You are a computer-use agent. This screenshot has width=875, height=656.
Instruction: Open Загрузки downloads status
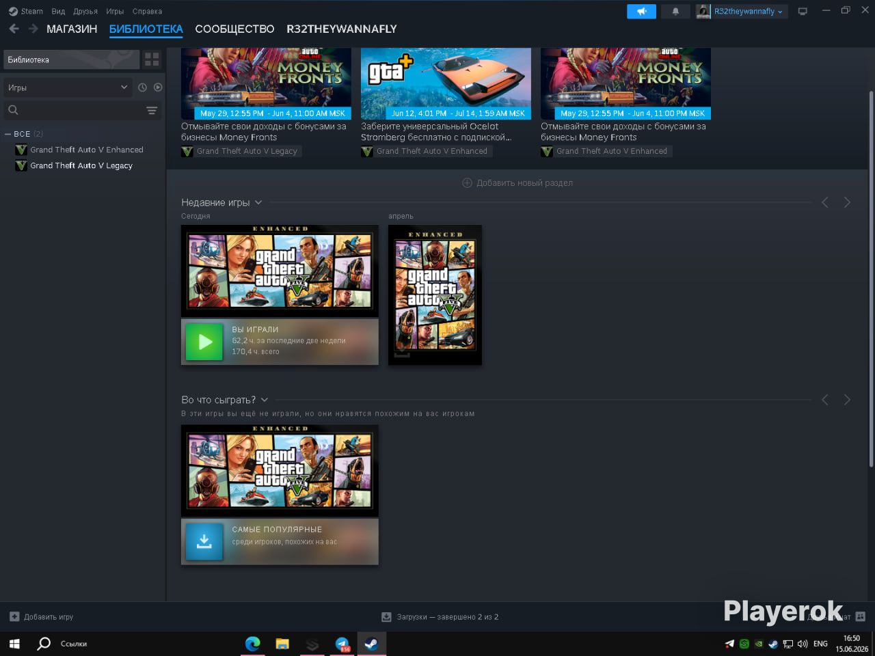[x=440, y=616]
